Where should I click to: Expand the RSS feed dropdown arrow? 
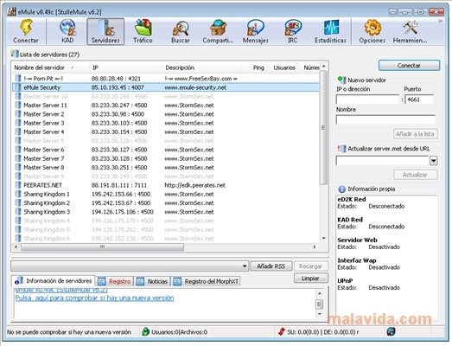click(x=245, y=266)
